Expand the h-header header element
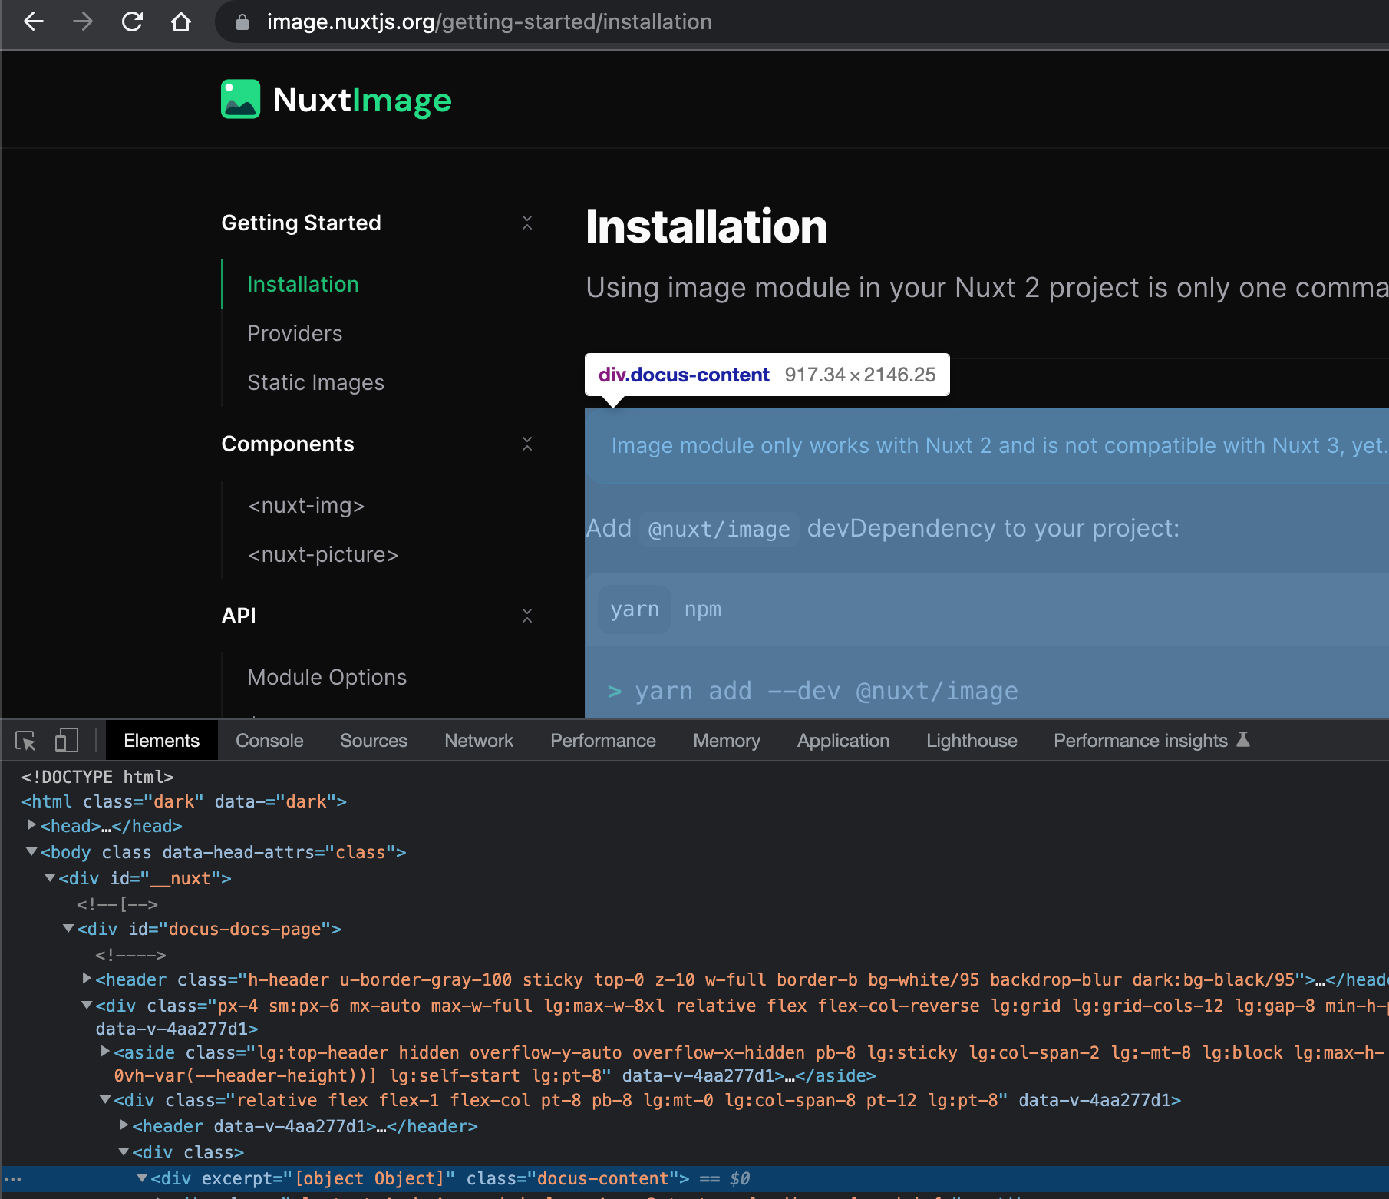The height and width of the screenshot is (1199, 1389). pos(87,979)
